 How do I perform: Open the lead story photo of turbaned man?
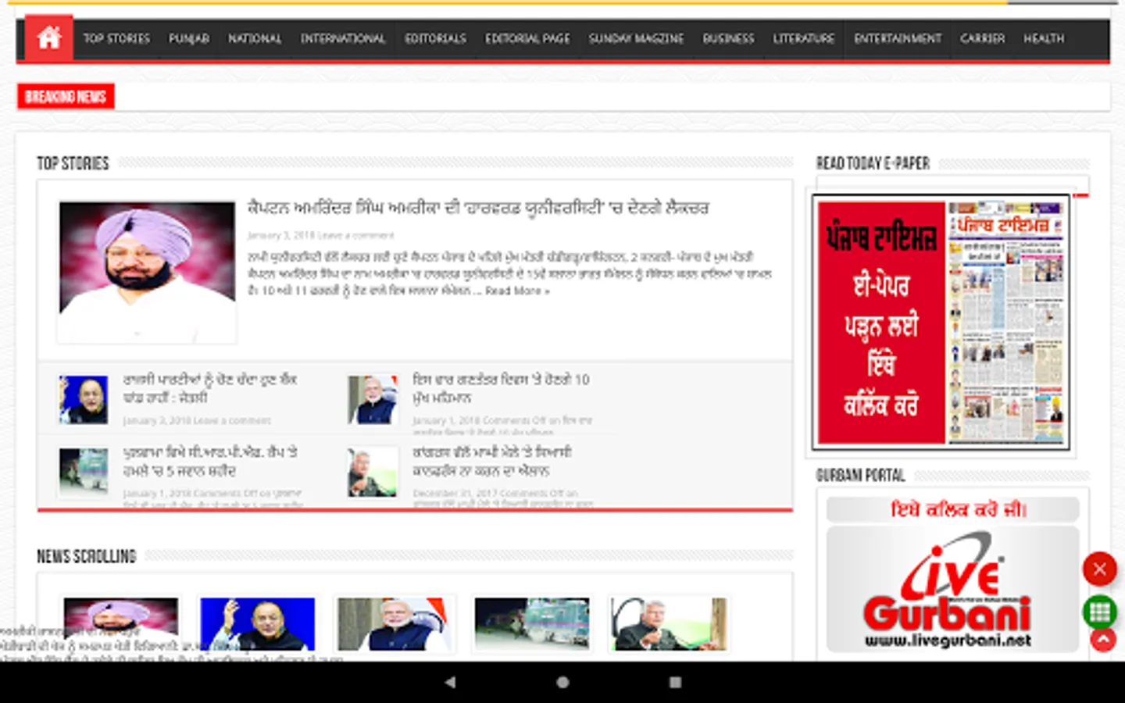(x=147, y=271)
